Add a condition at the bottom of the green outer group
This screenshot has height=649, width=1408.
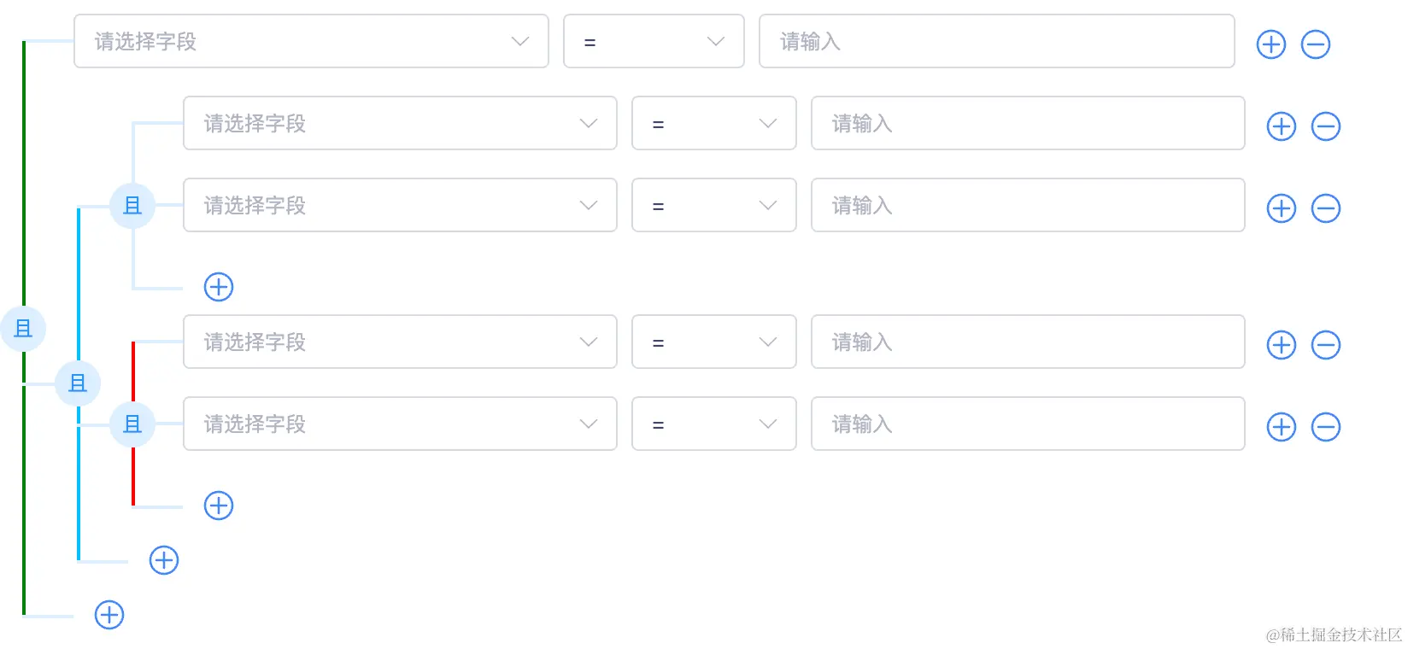pyautogui.click(x=109, y=615)
